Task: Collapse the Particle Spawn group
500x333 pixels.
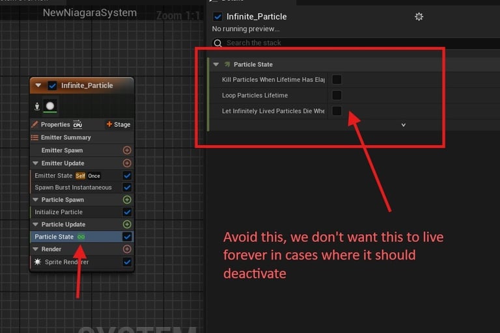Action: [x=35, y=200]
